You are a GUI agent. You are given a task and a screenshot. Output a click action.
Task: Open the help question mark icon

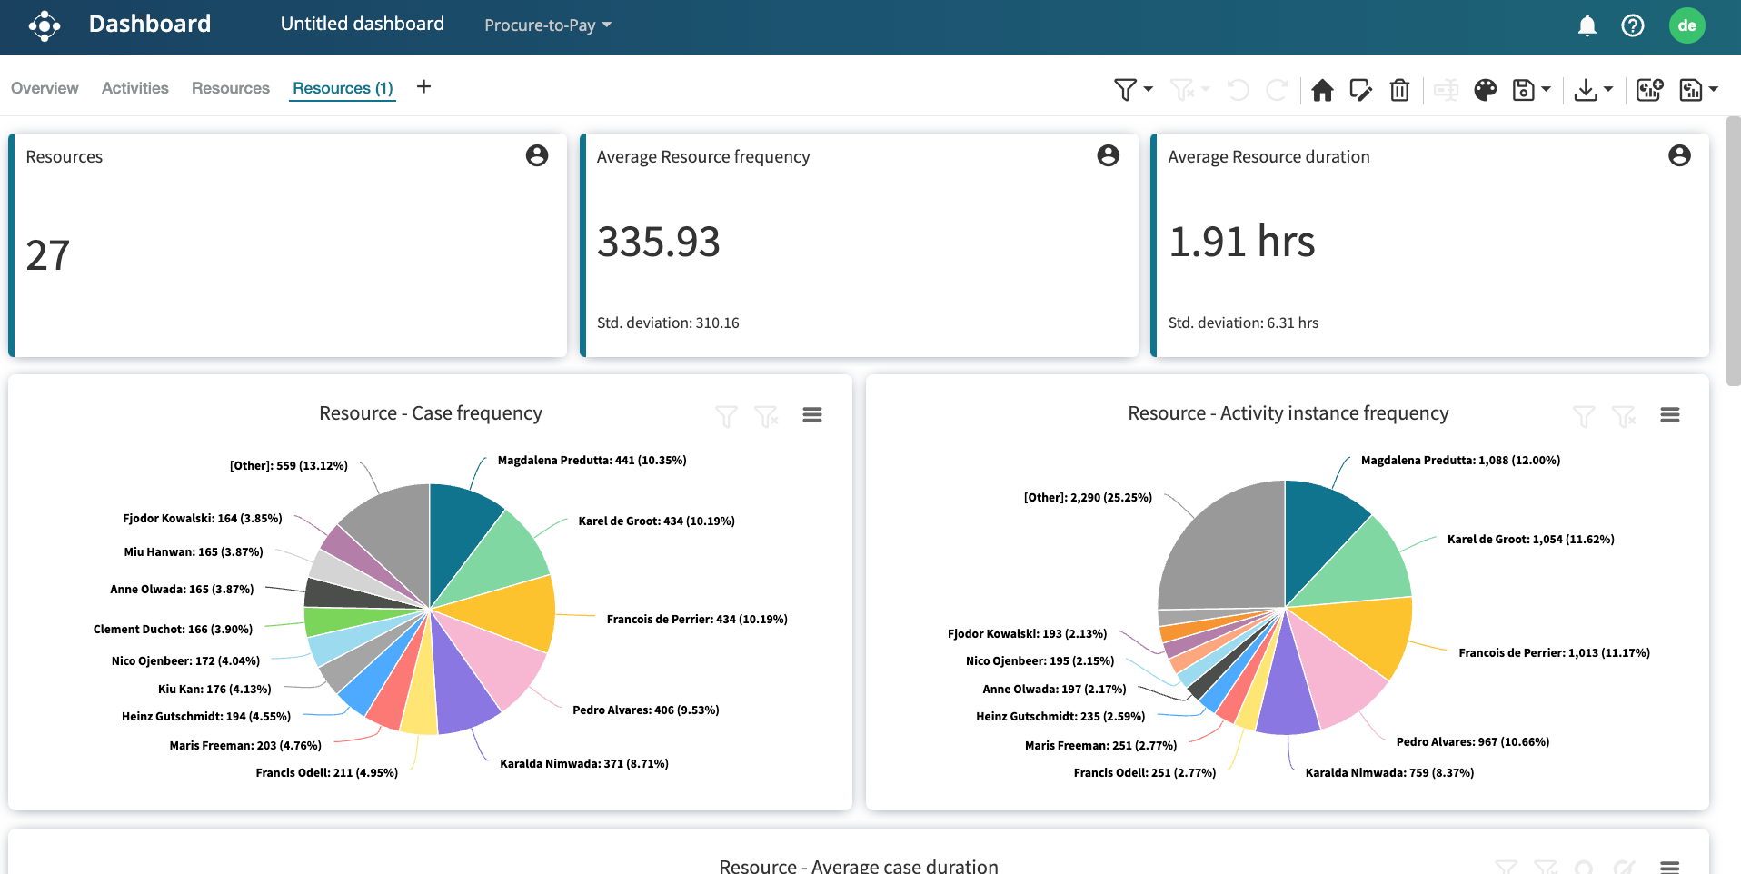tap(1632, 25)
